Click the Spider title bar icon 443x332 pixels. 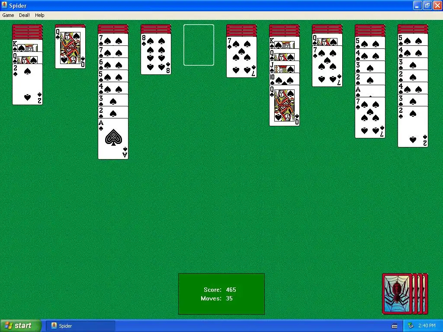pos(4,5)
